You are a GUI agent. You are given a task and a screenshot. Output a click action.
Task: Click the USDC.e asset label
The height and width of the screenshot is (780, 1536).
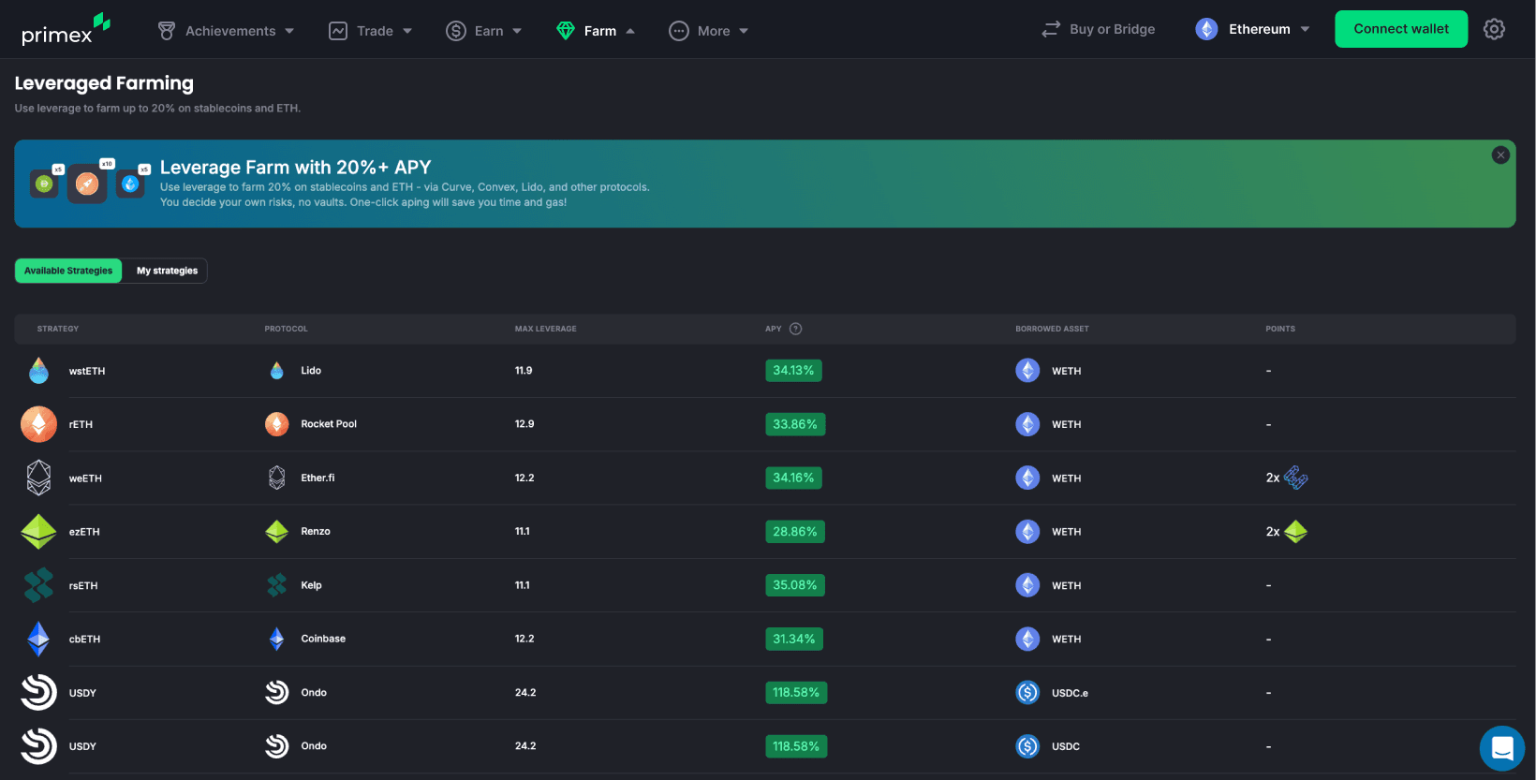pos(1070,693)
